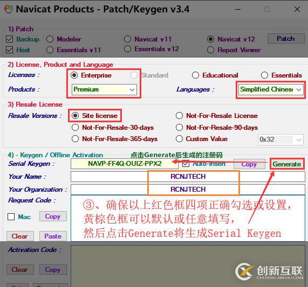Select Navicat v12 radio option
The width and height of the screenshot is (308, 287).
point(210,39)
